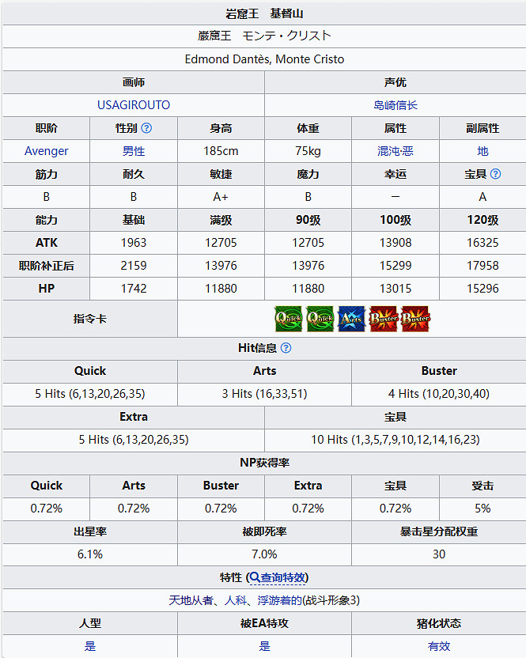This screenshot has width=526, height=658.
Task: Click 是 link under 被EA特攻
Action: pyautogui.click(x=264, y=646)
